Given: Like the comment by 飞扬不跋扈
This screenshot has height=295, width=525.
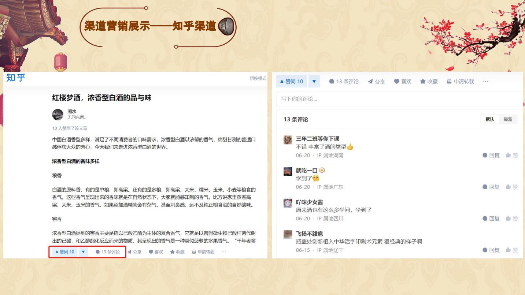Looking at the screenshot, I should [x=512, y=250].
